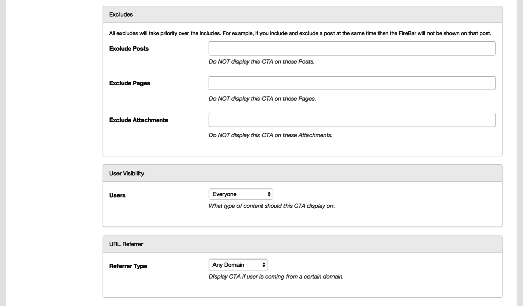The width and height of the screenshot is (523, 306).
Task: Open the Users dropdown showing Everyone
Action: click(241, 194)
